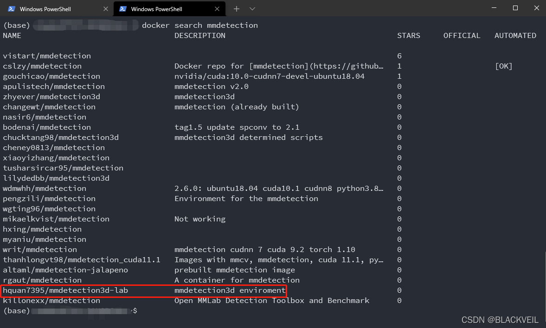The width and height of the screenshot is (546, 328).
Task: Close the first Windows PowerShell tab
Action: pos(105,9)
